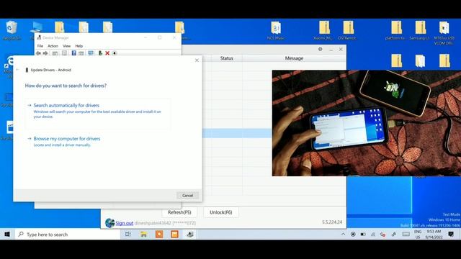Click the Refresh(F5) button
The width and height of the screenshot is (461, 259).
click(x=179, y=212)
